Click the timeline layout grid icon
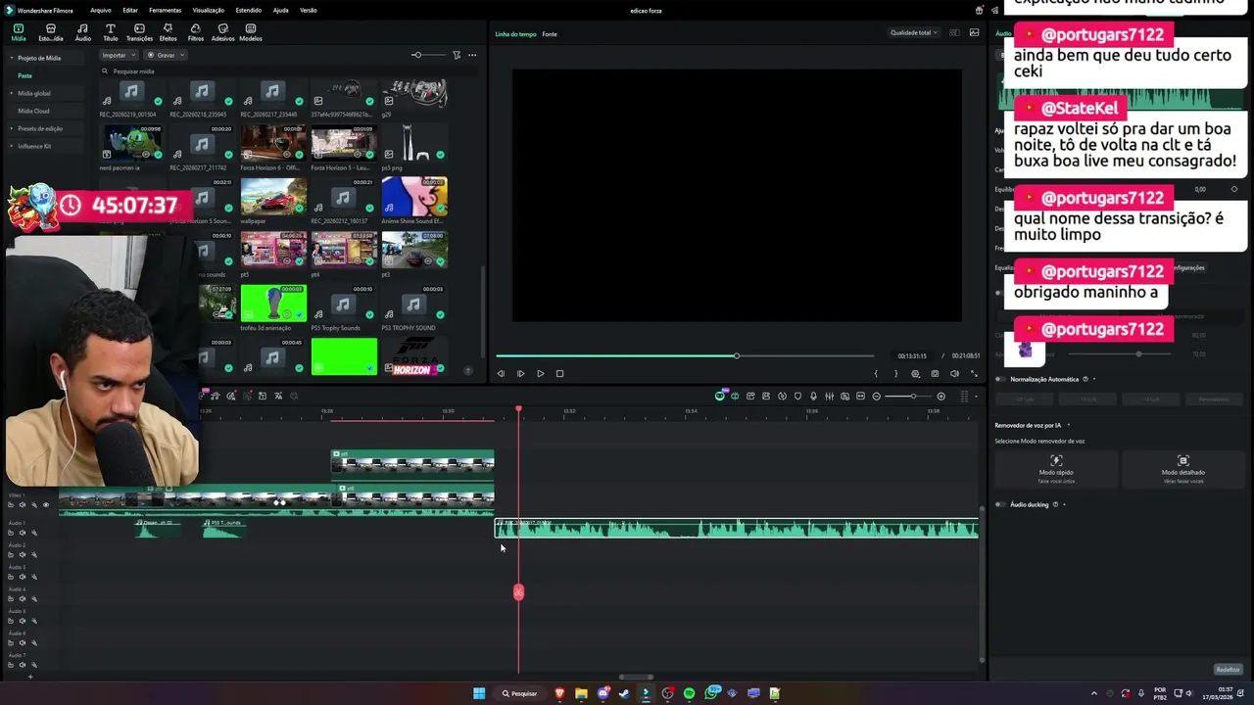 pyautogui.click(x=964, y=396)
